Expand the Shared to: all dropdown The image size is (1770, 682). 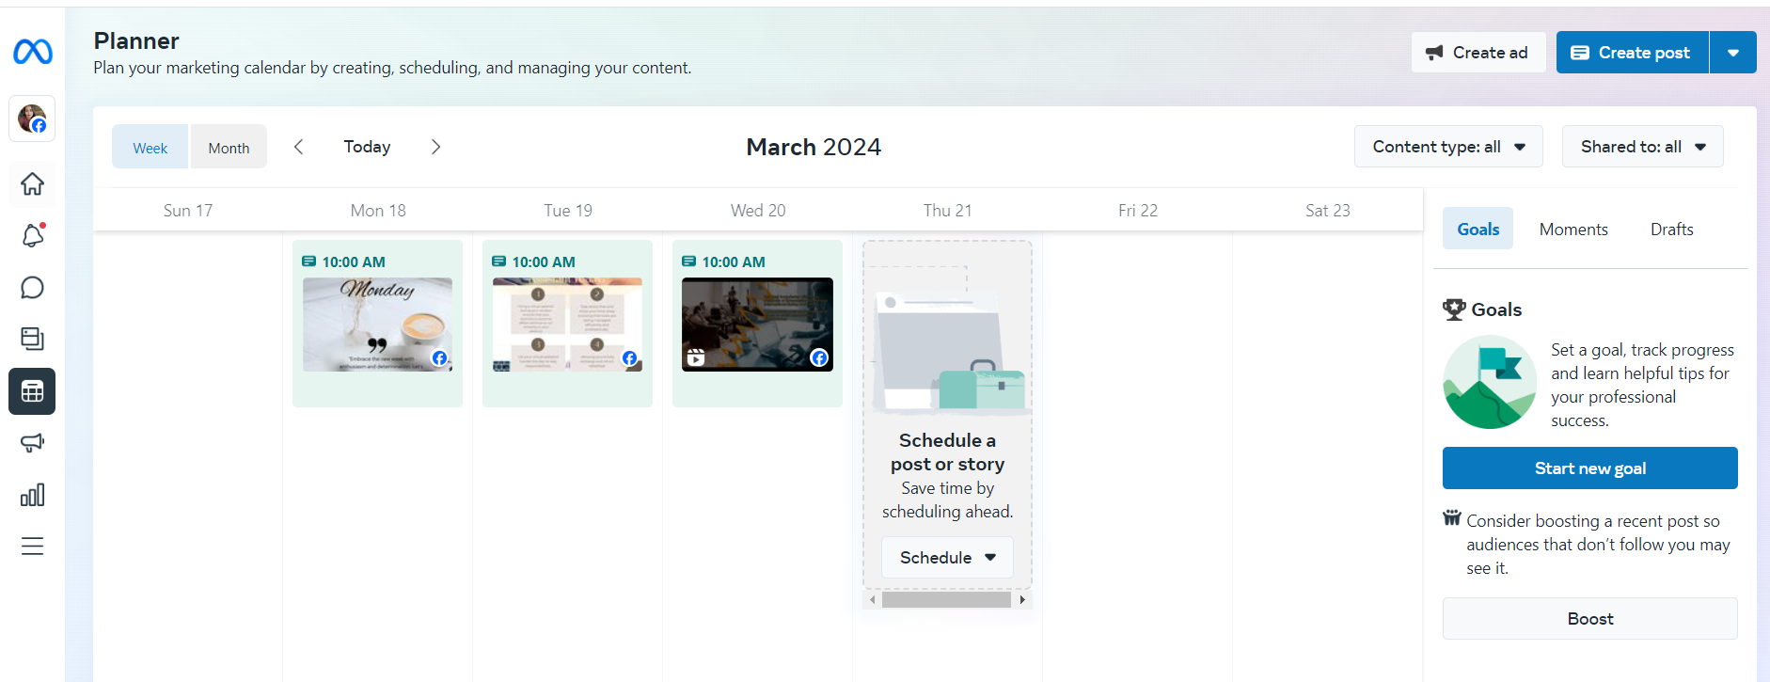click(1642, 147)
